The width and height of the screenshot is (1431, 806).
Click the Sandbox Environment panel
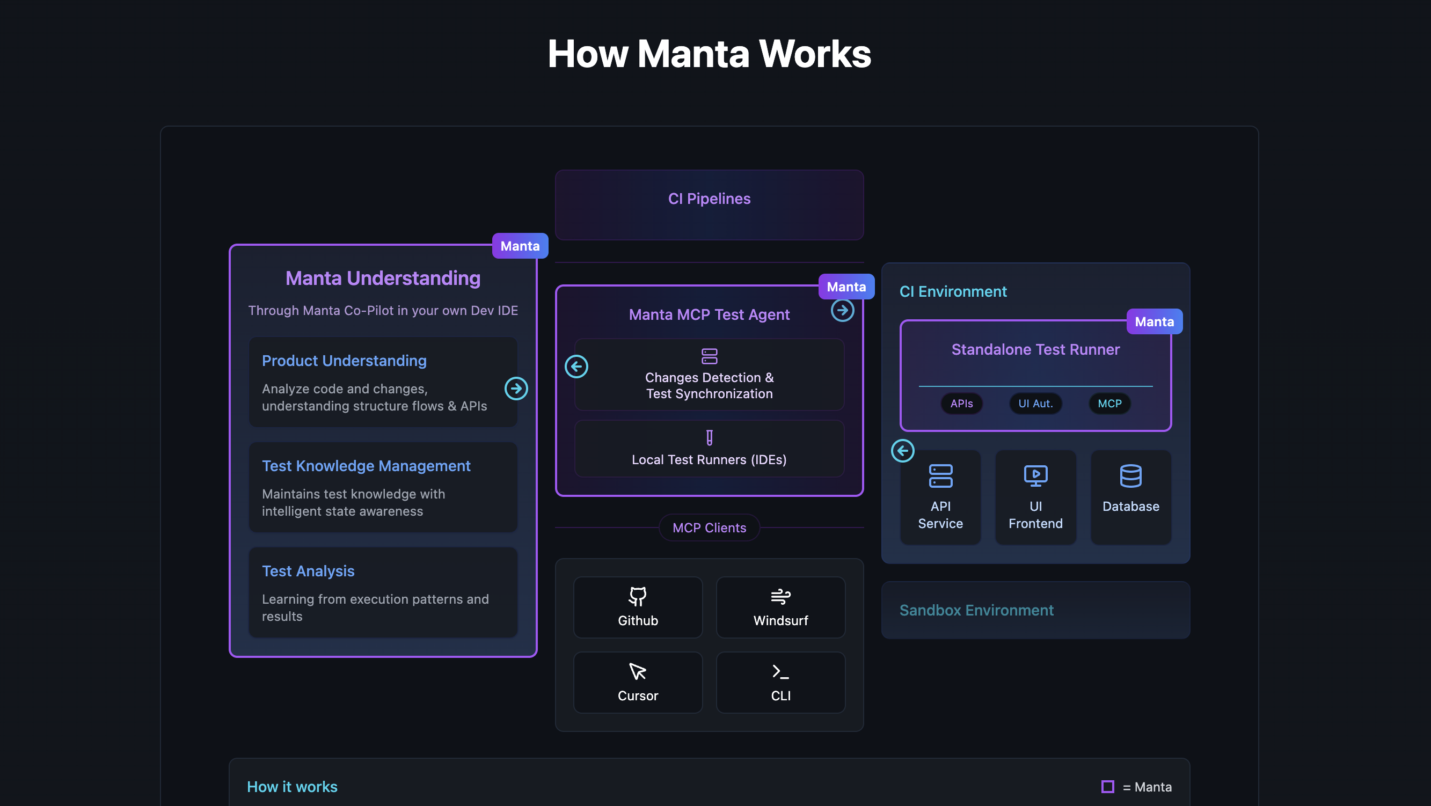(1035, 610)
